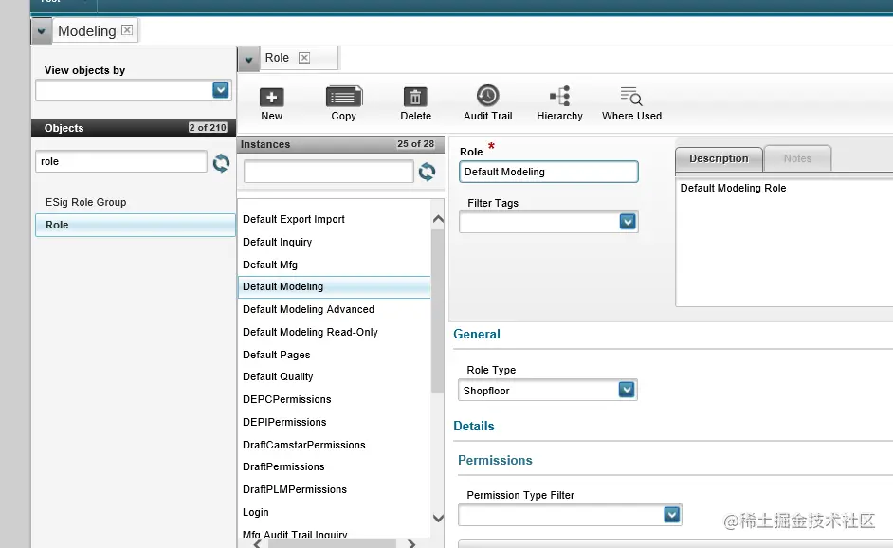The width and height of the screenshot is (893, 548).
Task: Click the Instances vertical scrollbar thumb
Action: (437, 310)
